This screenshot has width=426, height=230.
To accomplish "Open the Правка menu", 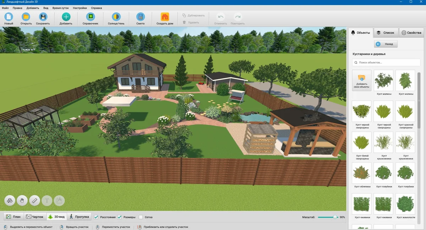I will pos(17,8).
